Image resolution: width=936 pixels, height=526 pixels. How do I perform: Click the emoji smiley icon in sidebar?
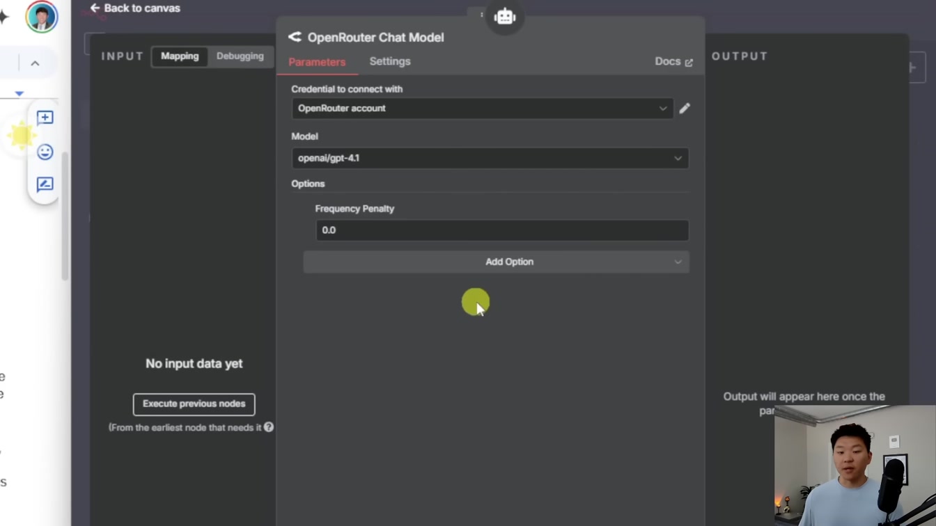45,152
